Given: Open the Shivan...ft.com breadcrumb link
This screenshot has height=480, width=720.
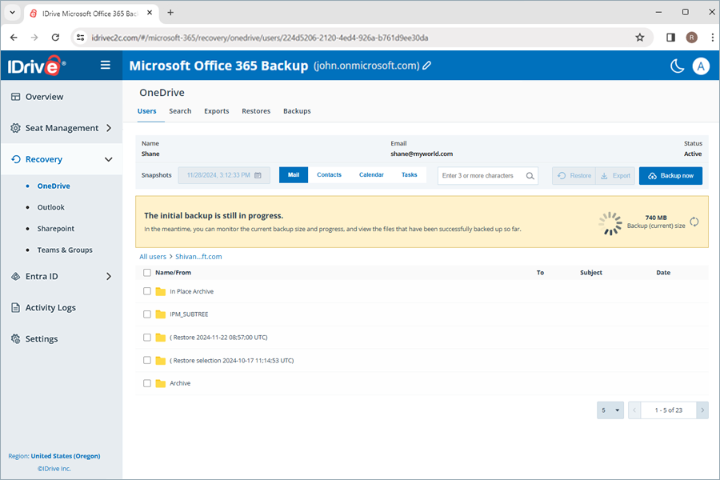Looking at the screenshot, I should (198, 257).
